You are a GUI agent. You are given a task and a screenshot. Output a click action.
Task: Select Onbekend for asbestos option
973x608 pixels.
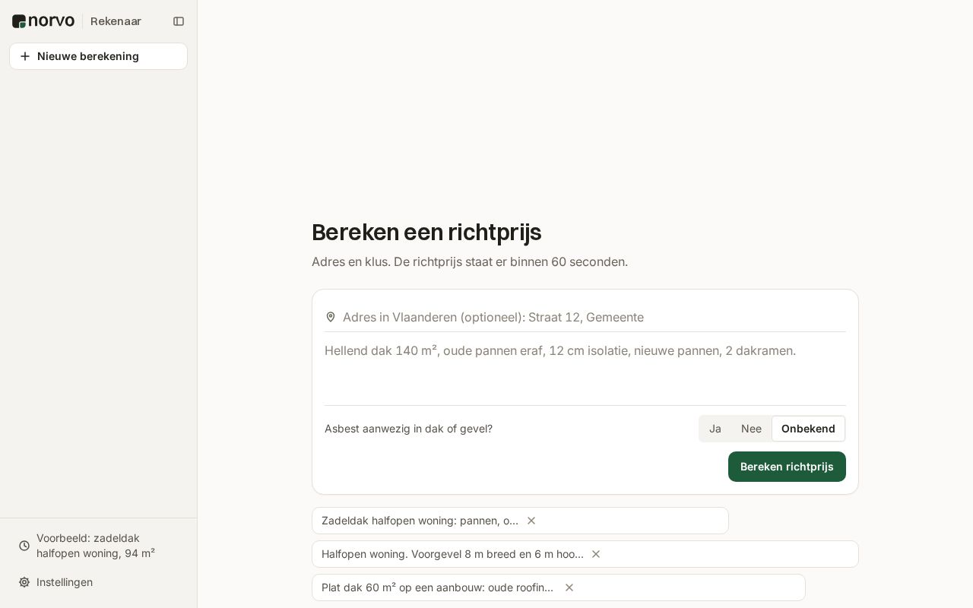click(x=808, y=429)
